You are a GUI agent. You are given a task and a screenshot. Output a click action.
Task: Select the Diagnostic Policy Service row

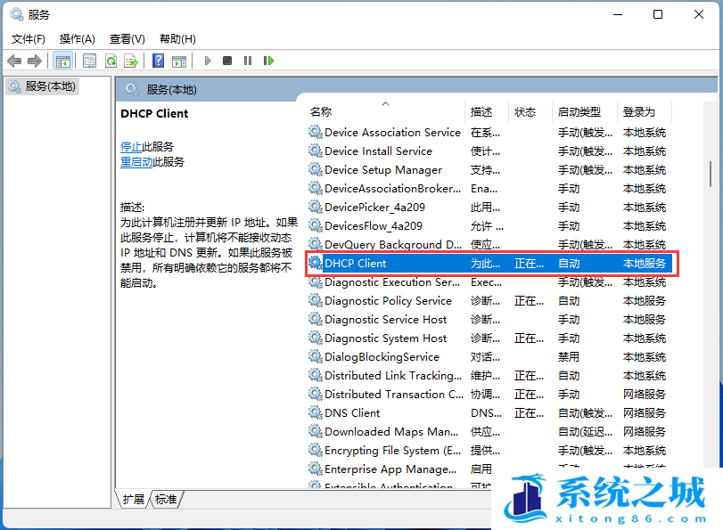coord(489,300)
